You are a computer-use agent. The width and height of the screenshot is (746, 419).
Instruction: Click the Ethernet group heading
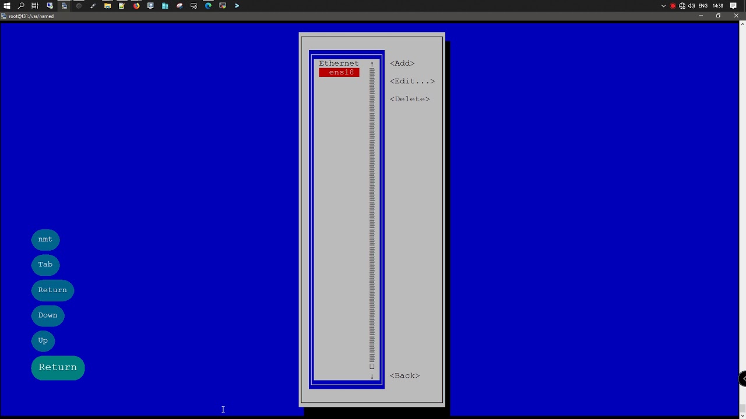coord(339,63)
